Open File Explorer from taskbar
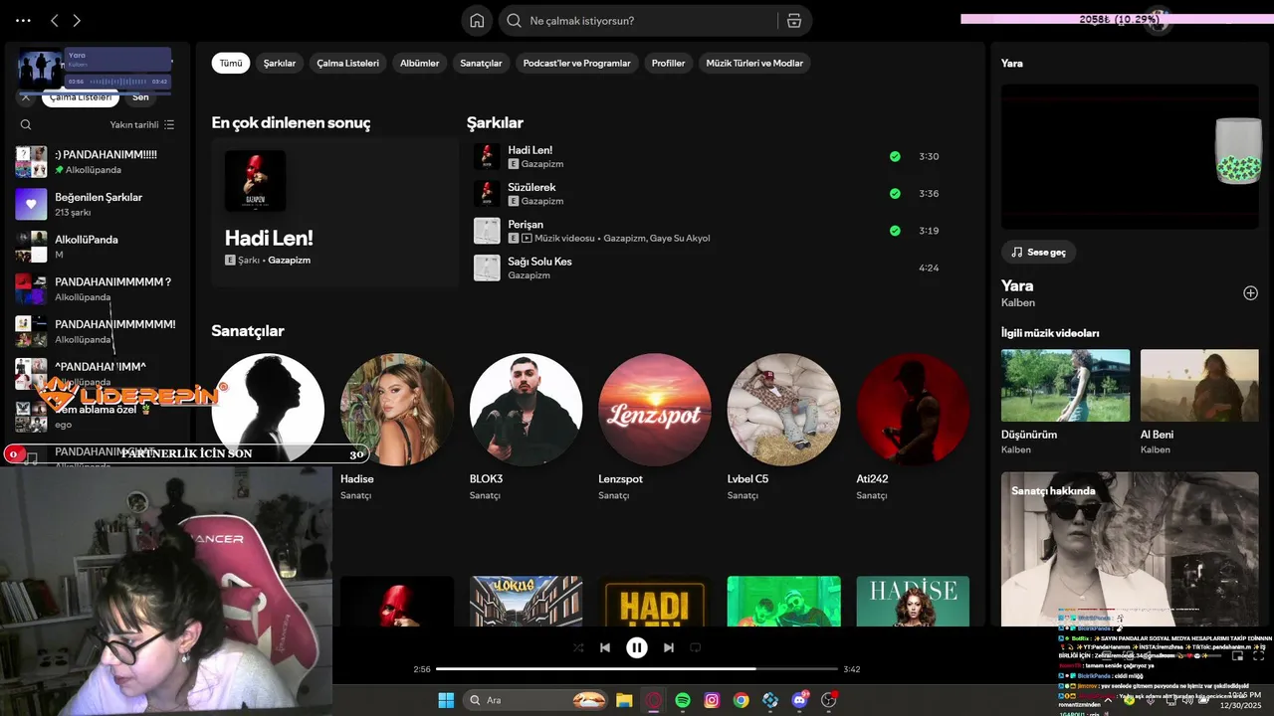 tap(624, 700)
